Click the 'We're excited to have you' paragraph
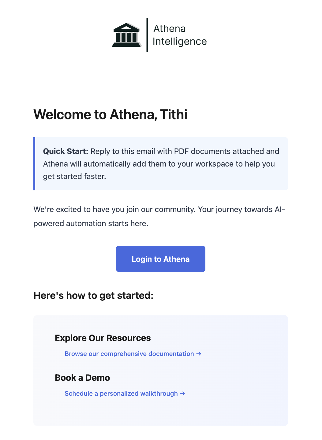322x440 pixels. coord(159,216)
